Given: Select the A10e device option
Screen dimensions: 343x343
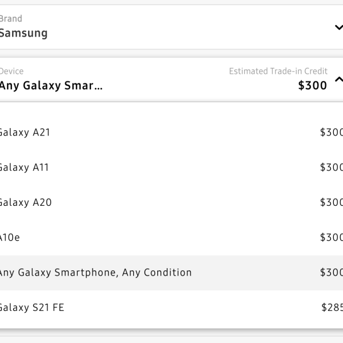Looking at the screenshot, I should 10,237.
